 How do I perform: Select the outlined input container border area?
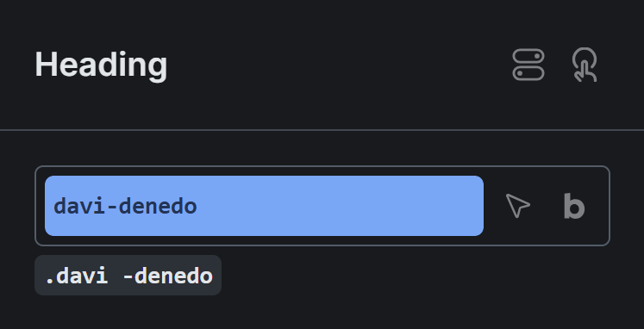click(322, 206)
